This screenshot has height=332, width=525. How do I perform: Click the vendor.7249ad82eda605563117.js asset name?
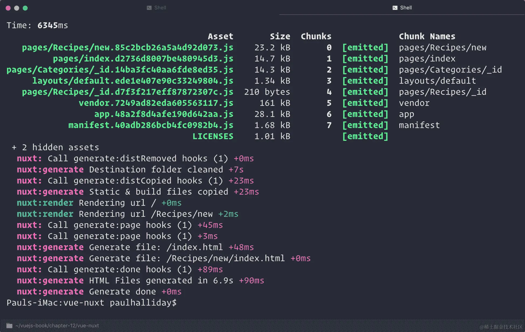(156, 103)
